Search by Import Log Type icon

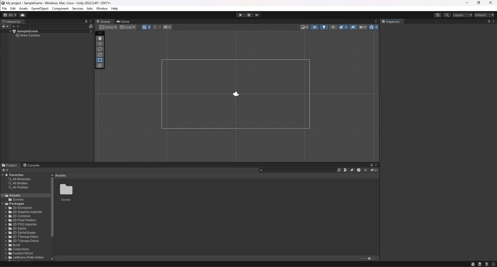(359, 170)
